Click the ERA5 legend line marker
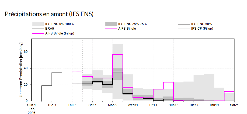 pos(38,29)
